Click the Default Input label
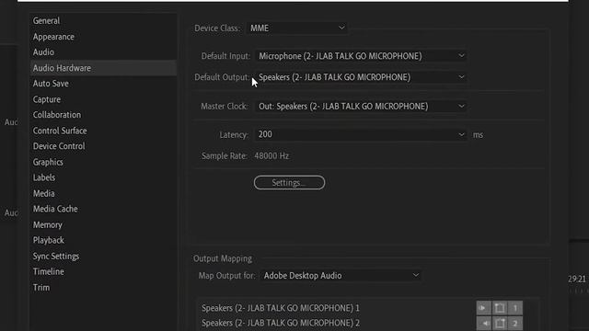The height and width of the screenshot is (331, 589). (x=225, y=56)
